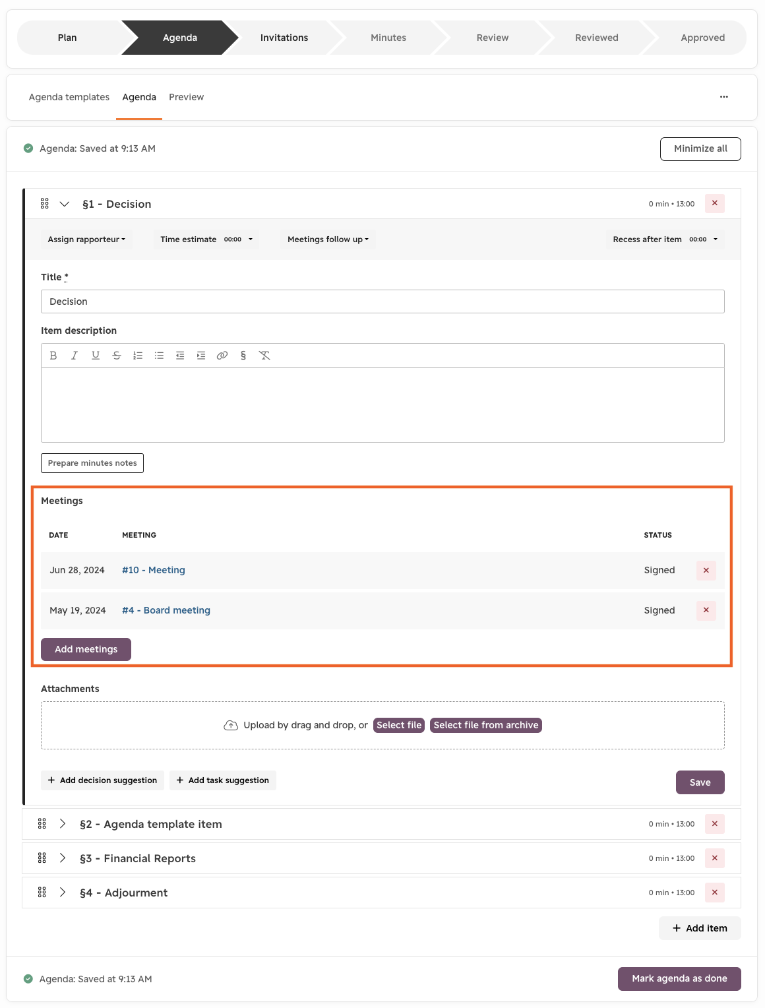Remove #10 - Meeting from meetings list

[x=706, y=571]
